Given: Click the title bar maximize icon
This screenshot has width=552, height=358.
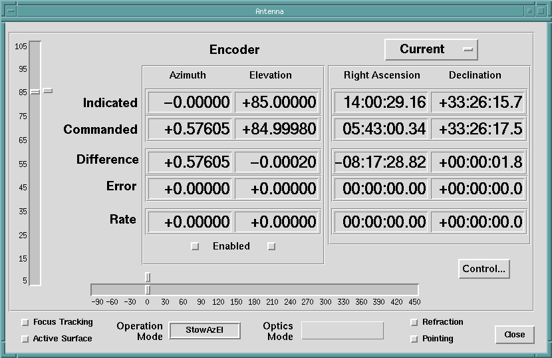Looking at the screenshot, I should (x=541, y=11).
